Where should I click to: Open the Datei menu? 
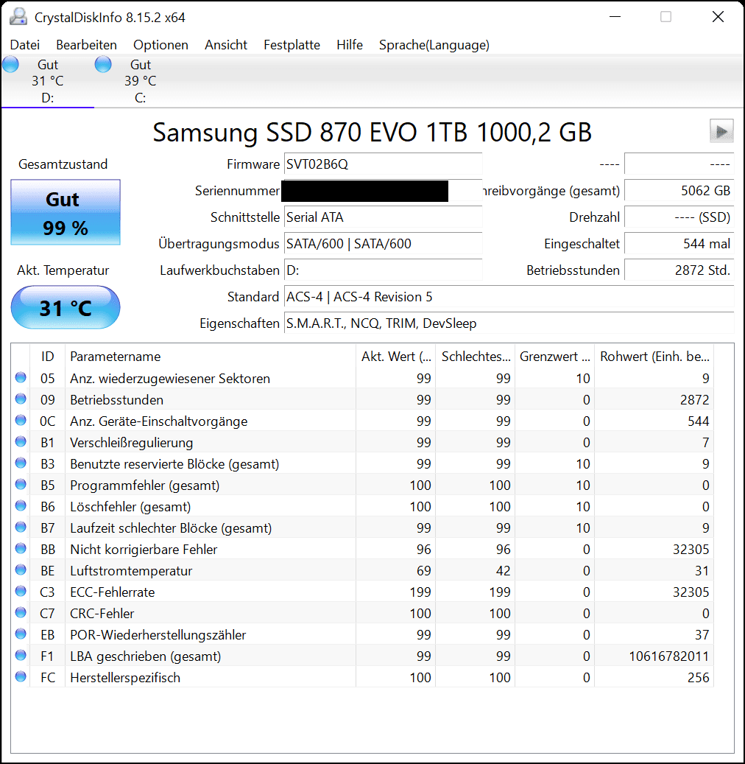[x=25, y=45]
